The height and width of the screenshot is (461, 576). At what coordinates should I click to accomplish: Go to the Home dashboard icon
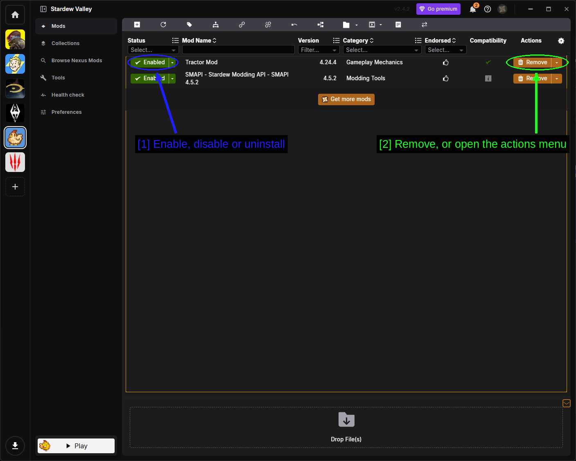(x=15, y=15)
